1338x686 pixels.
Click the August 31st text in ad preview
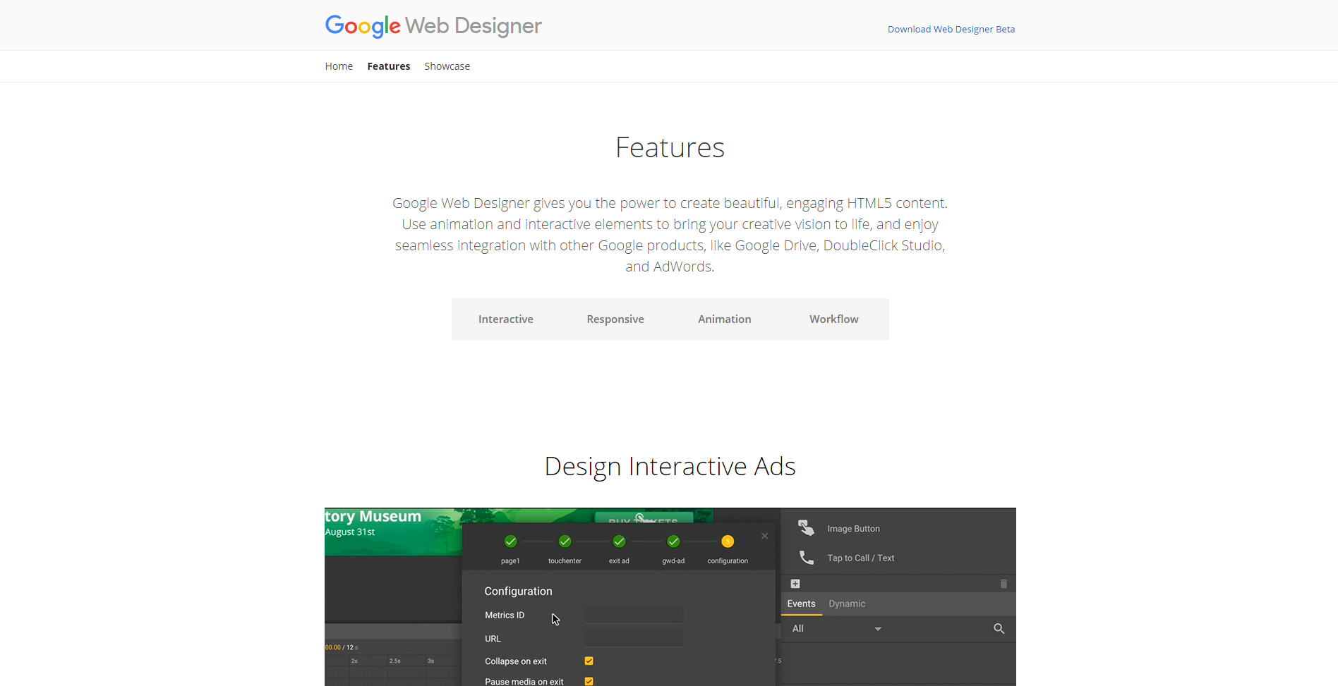pos(350,532)
